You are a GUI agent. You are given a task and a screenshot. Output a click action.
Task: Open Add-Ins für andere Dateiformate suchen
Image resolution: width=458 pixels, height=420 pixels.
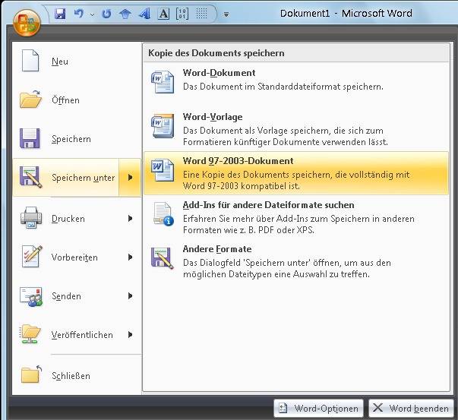pos(296,217)
